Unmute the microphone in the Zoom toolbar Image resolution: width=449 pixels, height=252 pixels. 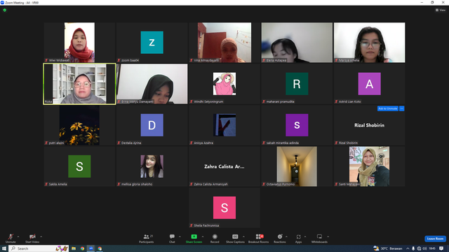click(11, 238)
